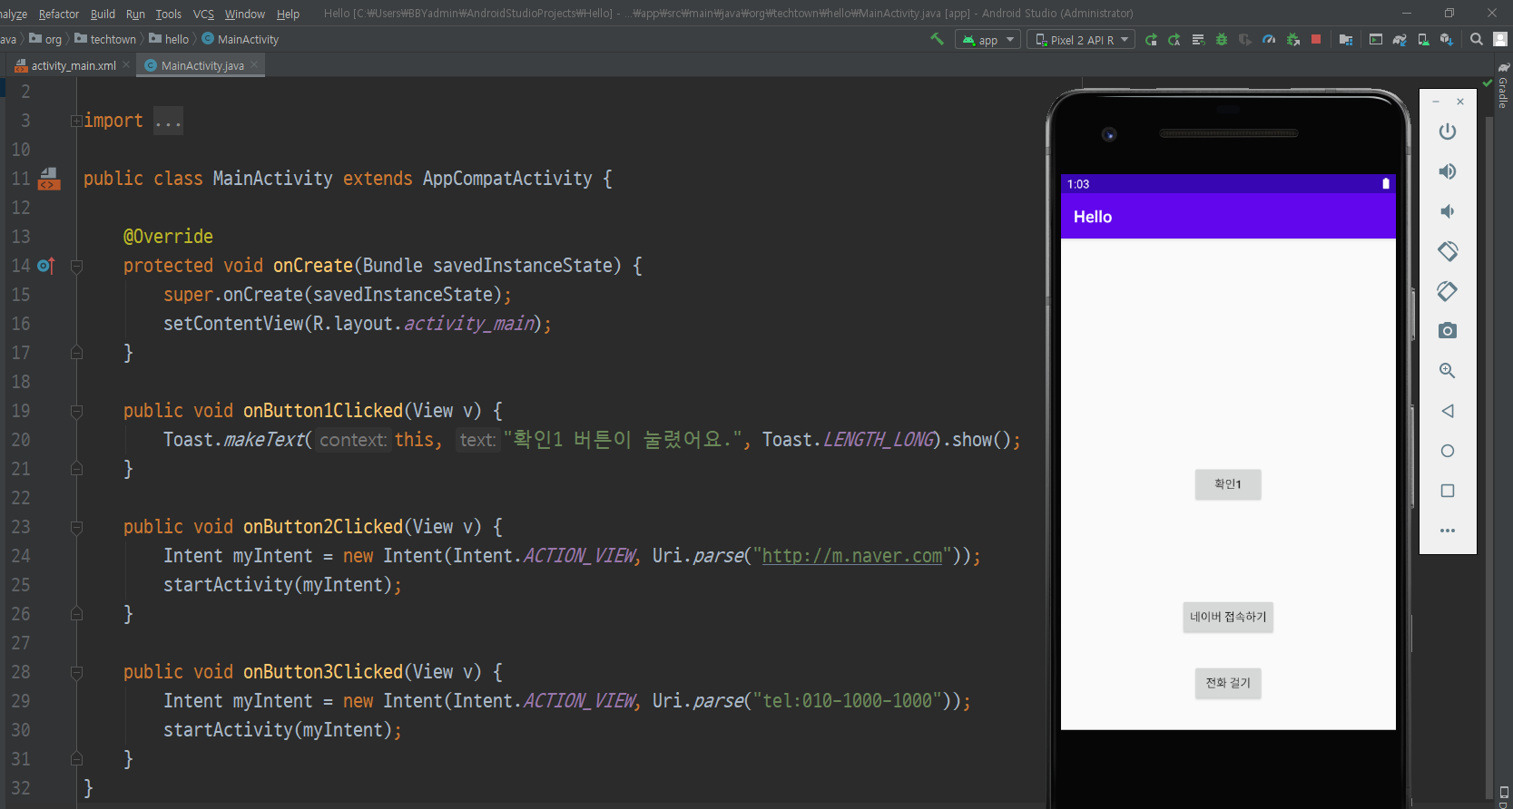
Task: Open the Pixel 2 API R device dropdown
Action: (x=1081, y=40)
